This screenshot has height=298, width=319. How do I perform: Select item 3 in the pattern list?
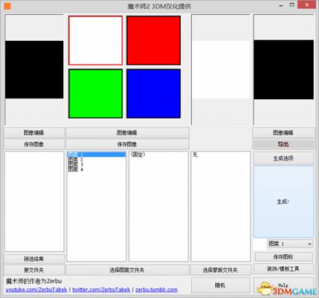pyautogui.click(x=75, y=165)
